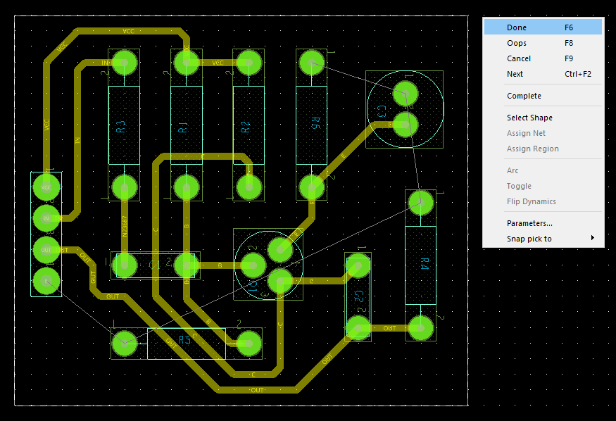Click the Arc menu entry

[543, 170]
